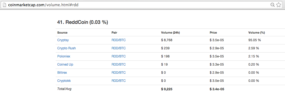Image resolution: width=285 pixels, height=100 pixels.
Task: Open the zoom magnifier icon in address bar
Action: 272,5
